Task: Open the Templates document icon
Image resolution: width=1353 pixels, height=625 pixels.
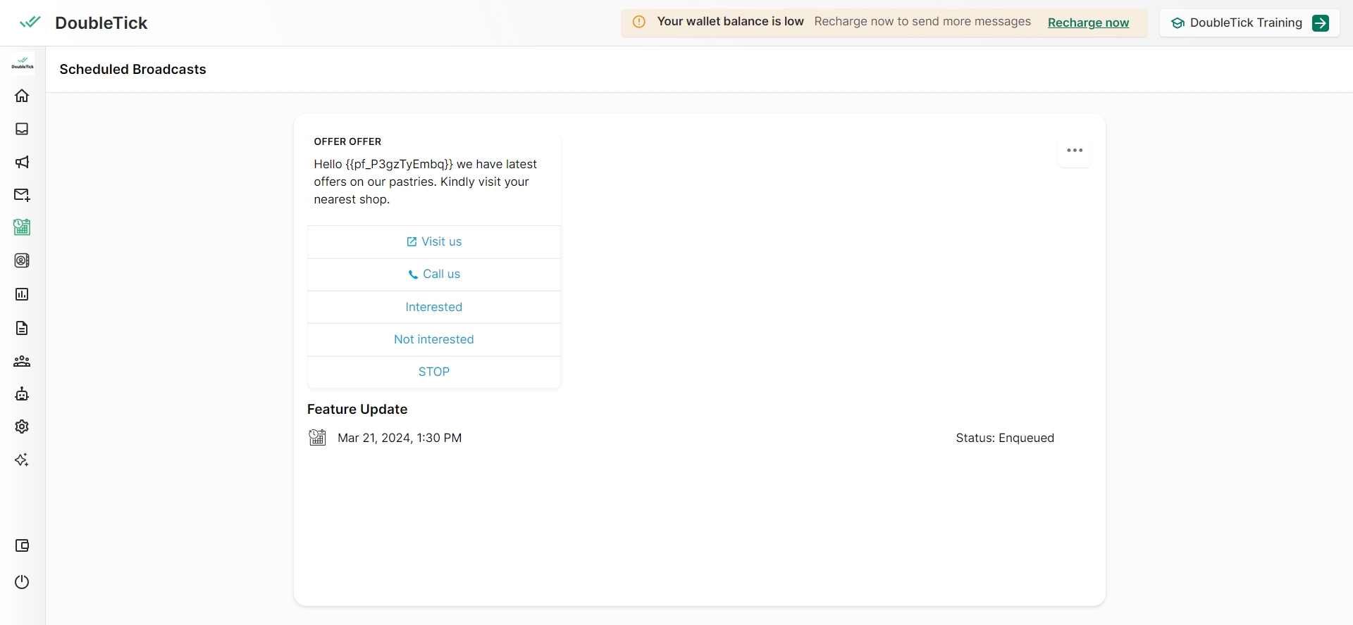Action: click(22, 328)
